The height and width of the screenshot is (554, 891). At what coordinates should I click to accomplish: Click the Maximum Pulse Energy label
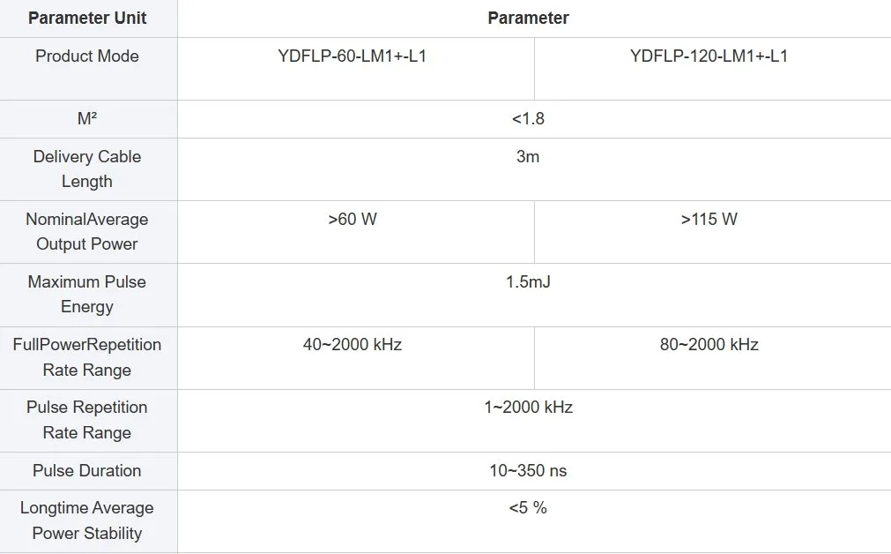point(87,294)
